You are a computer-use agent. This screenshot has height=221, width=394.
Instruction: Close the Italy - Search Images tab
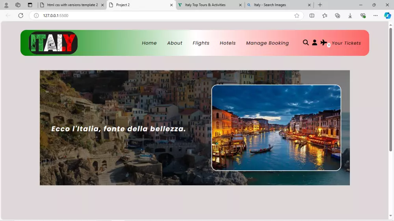click(309, 5)
